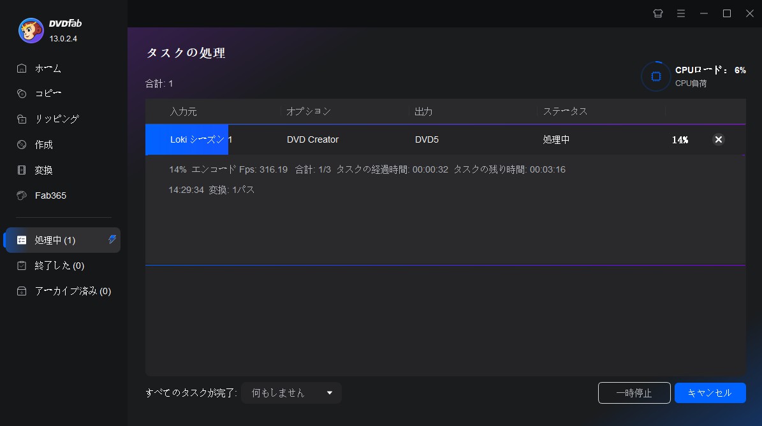Click the lightning bolt icon beside 処理中
The width and height of the screenshot is (762, 426).
[x=112, y=239]
